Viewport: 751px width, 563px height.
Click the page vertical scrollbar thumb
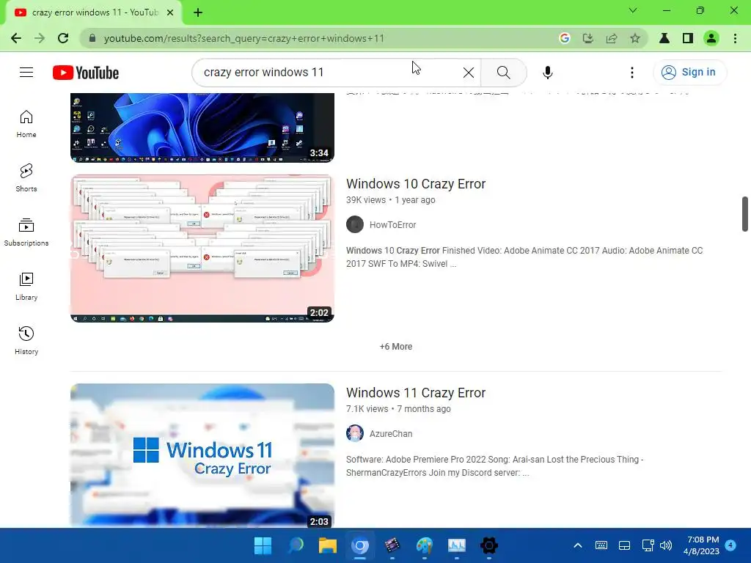tap(745, 213)
